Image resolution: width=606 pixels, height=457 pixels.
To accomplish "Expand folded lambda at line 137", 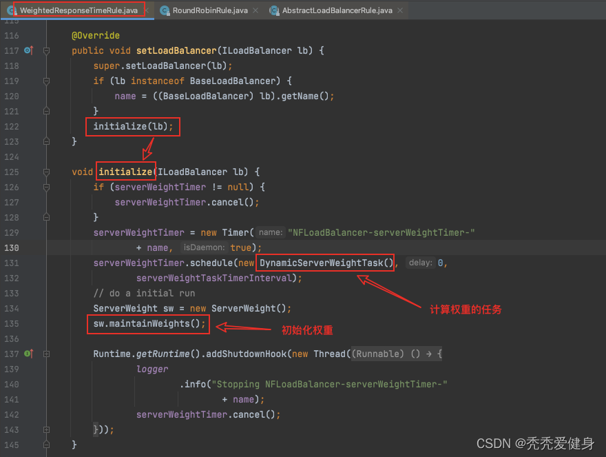I will [46, 354].
